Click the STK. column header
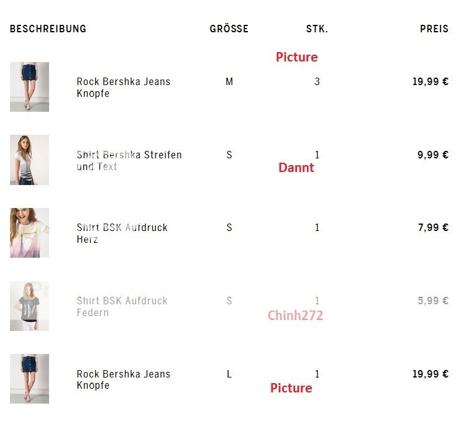474x421 pixels. pos(317,29)
